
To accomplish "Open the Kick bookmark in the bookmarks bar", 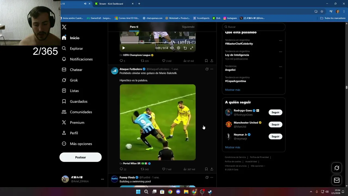I will coord(216,18).
